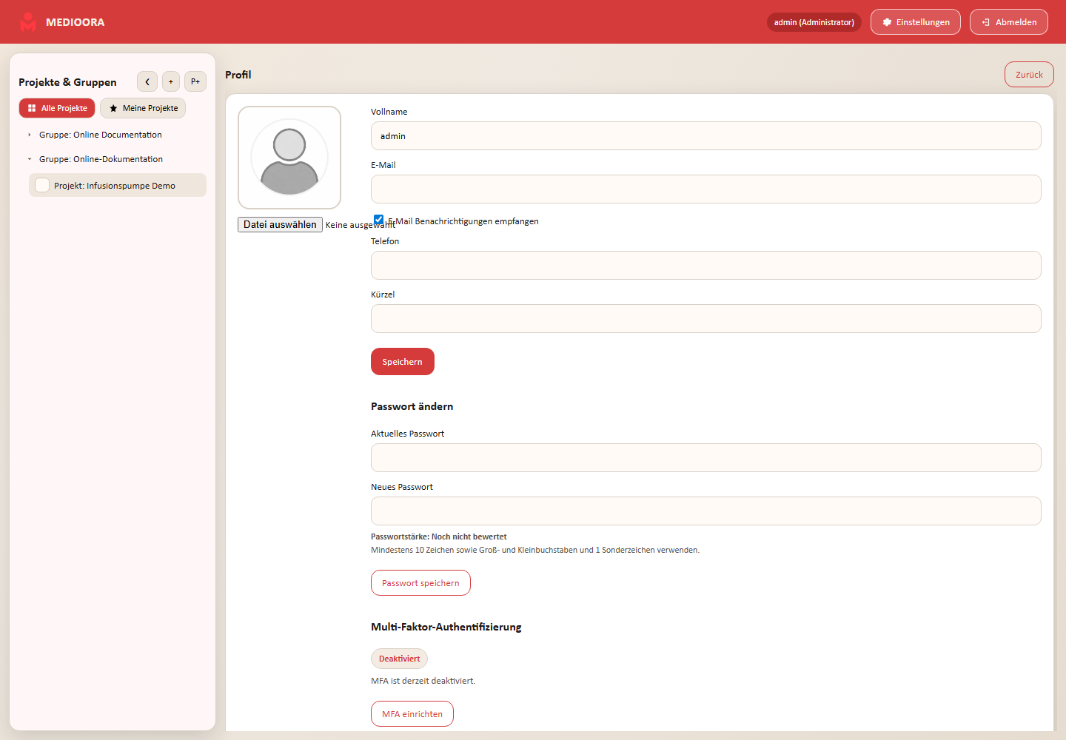Switch to the Meine Projekte tab
The image size is (1066, 740).
[x=143, y=108]
